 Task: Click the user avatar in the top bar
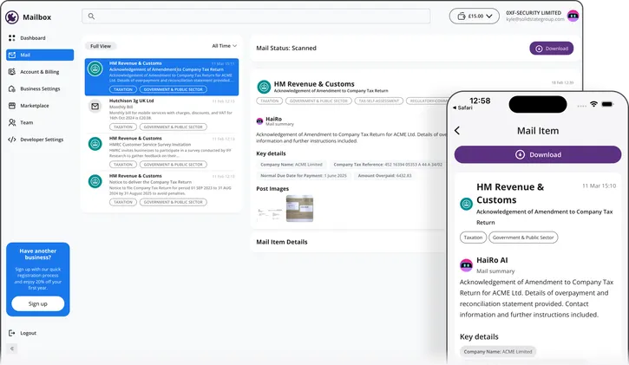[573, 16]
